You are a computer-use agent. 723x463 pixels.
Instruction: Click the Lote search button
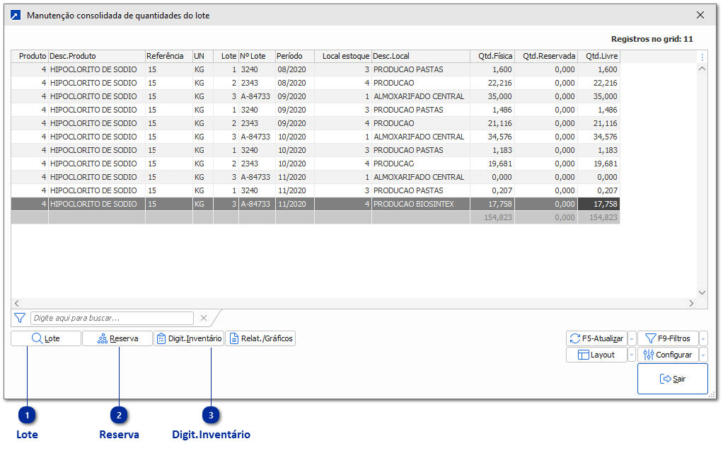[46, 339]
